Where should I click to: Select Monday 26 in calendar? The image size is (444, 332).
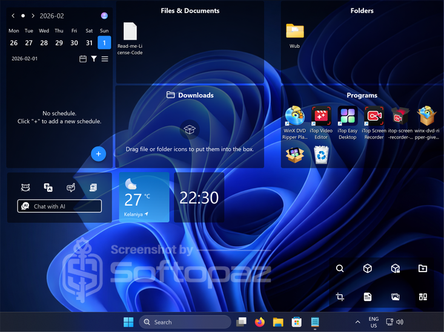[x=13, y=43]
